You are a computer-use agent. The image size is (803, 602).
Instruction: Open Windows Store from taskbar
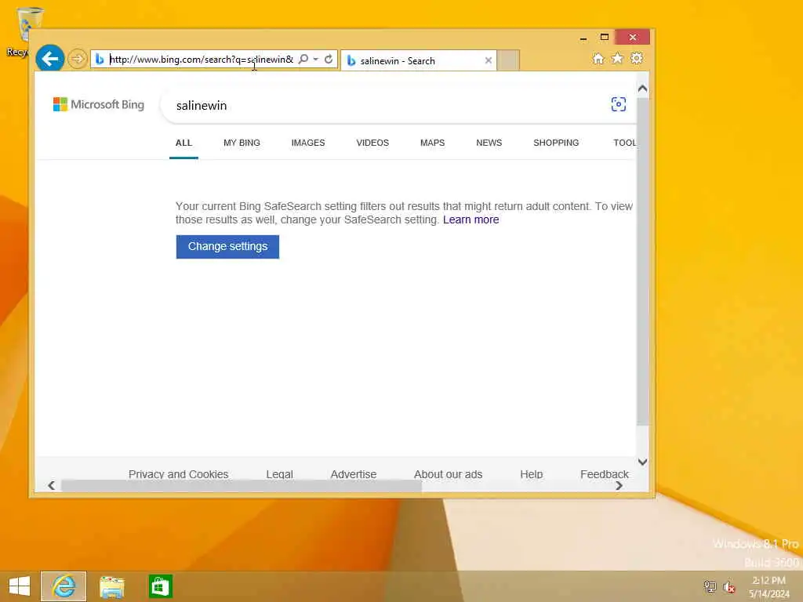[x=160, y=586]
